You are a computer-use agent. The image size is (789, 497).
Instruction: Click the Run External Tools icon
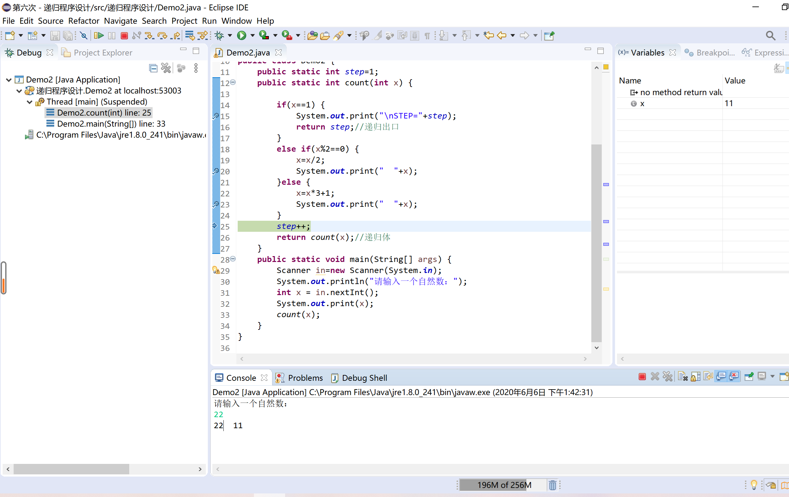[x=287, y=35]
